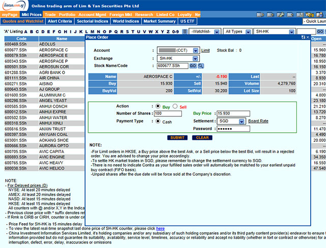This screenshot has height=248, width=326.
Task: Open the Trade menu
Action: (50, 15)
